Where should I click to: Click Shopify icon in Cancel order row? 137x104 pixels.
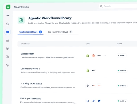[x=88, y=56]
